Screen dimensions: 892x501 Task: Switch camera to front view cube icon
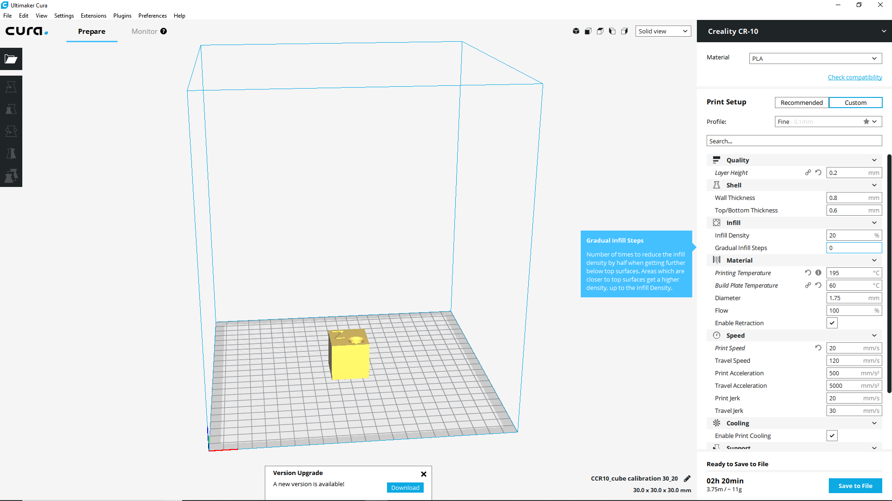(x=588, y=31)
